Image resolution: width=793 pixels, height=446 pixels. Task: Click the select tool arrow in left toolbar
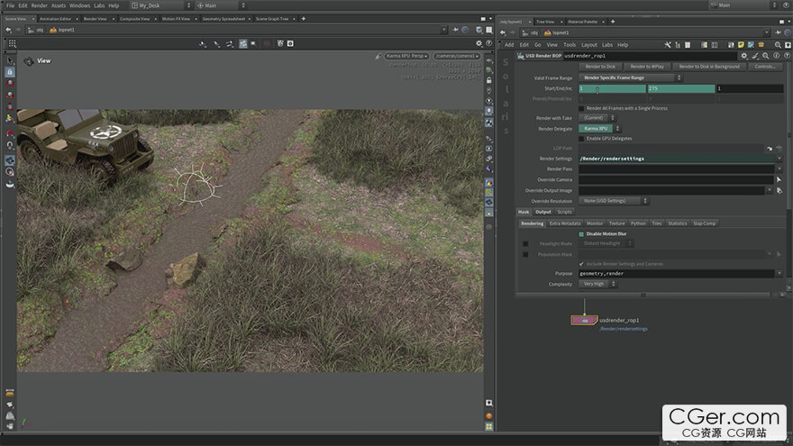[x=10, y=60]
